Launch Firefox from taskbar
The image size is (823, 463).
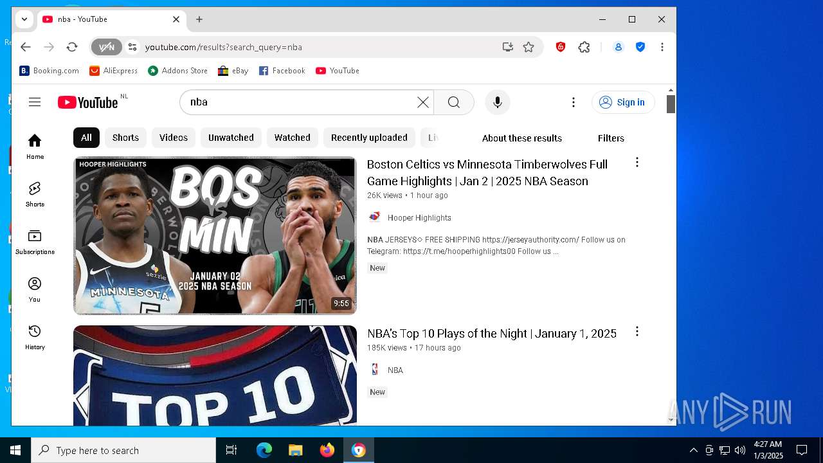tap(327, 450)
